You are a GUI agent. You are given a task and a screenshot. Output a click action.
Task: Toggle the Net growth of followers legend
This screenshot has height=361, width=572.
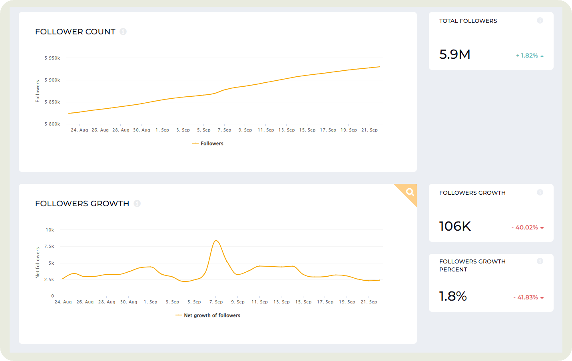(x=208, y=315)
